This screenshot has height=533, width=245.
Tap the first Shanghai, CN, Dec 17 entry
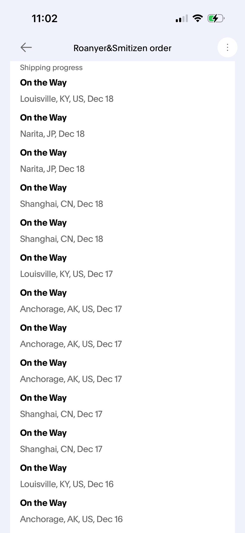[x=61, y=414]
